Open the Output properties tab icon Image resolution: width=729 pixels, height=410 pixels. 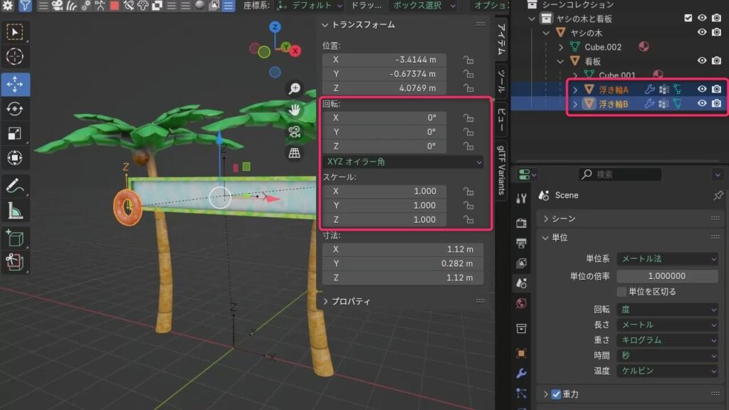click(x=521, y=243)
